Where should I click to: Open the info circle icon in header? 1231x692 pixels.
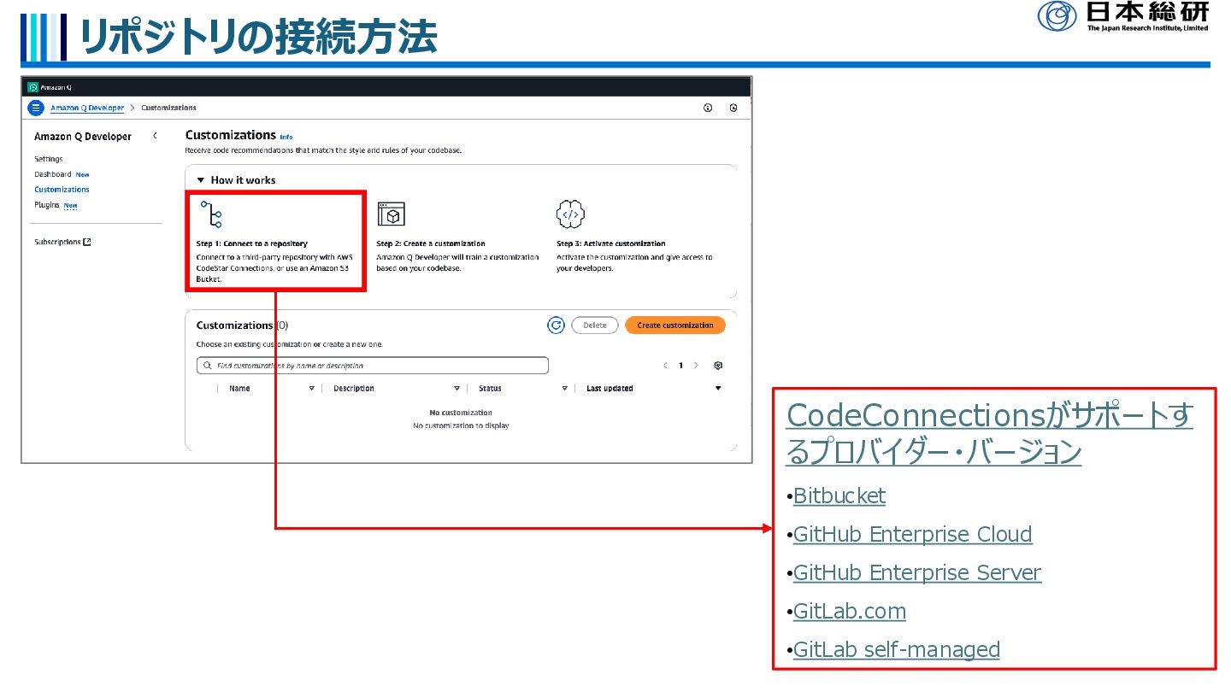click(708, 108)
